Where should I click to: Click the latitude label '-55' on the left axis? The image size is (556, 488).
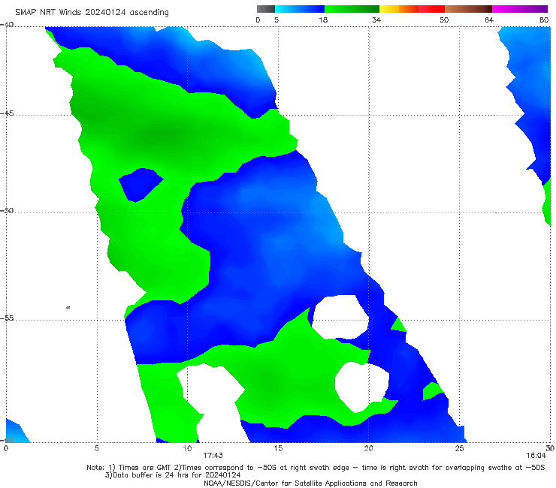7,318
